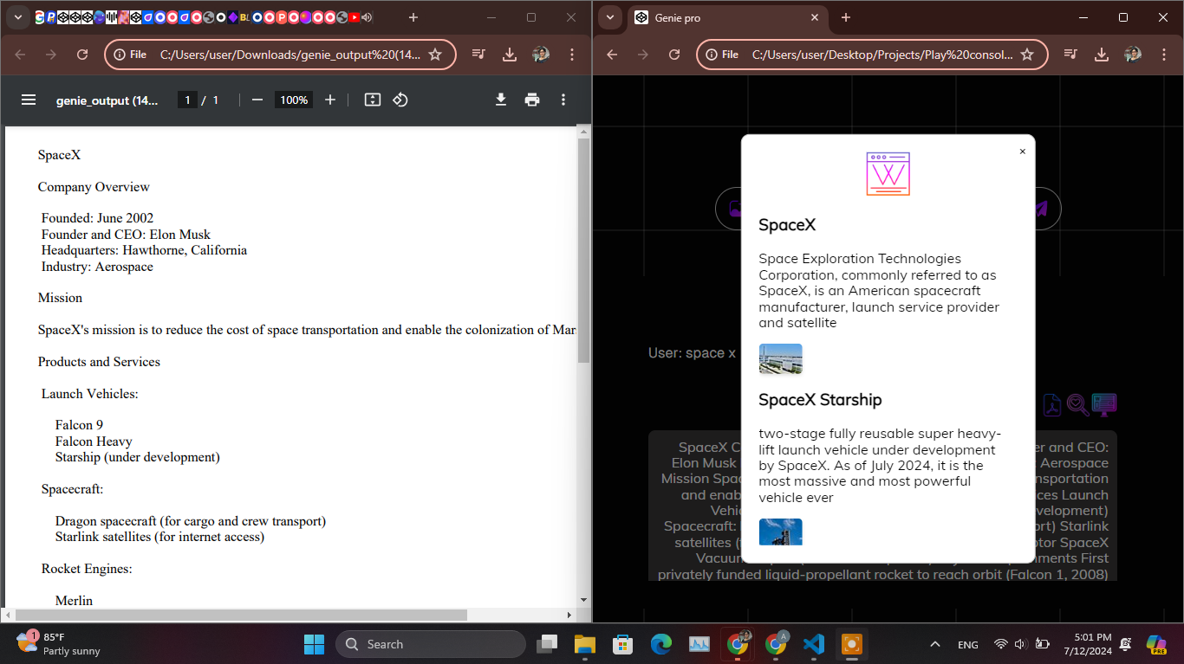The height and width of the screenshot is (664, 1184).
Task: Bookmark the PDF page with star icon
Action: click(x=436, y=55)
